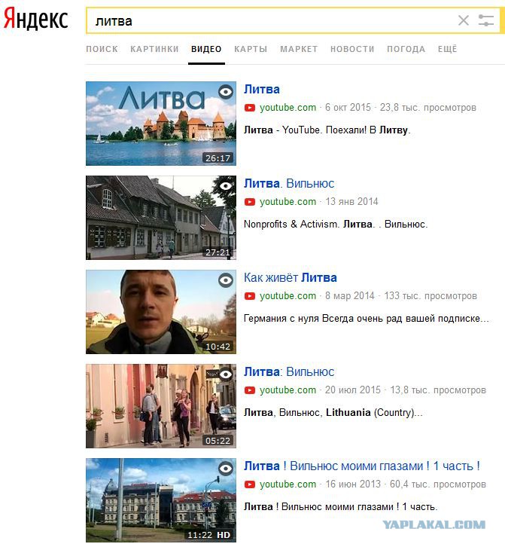Open the 'Литва' video title link

262,90
